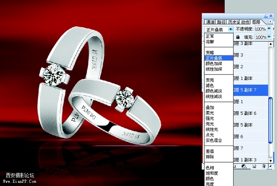Open the 填充 fill slider arrow
The image size is (277, 186).
269,37
